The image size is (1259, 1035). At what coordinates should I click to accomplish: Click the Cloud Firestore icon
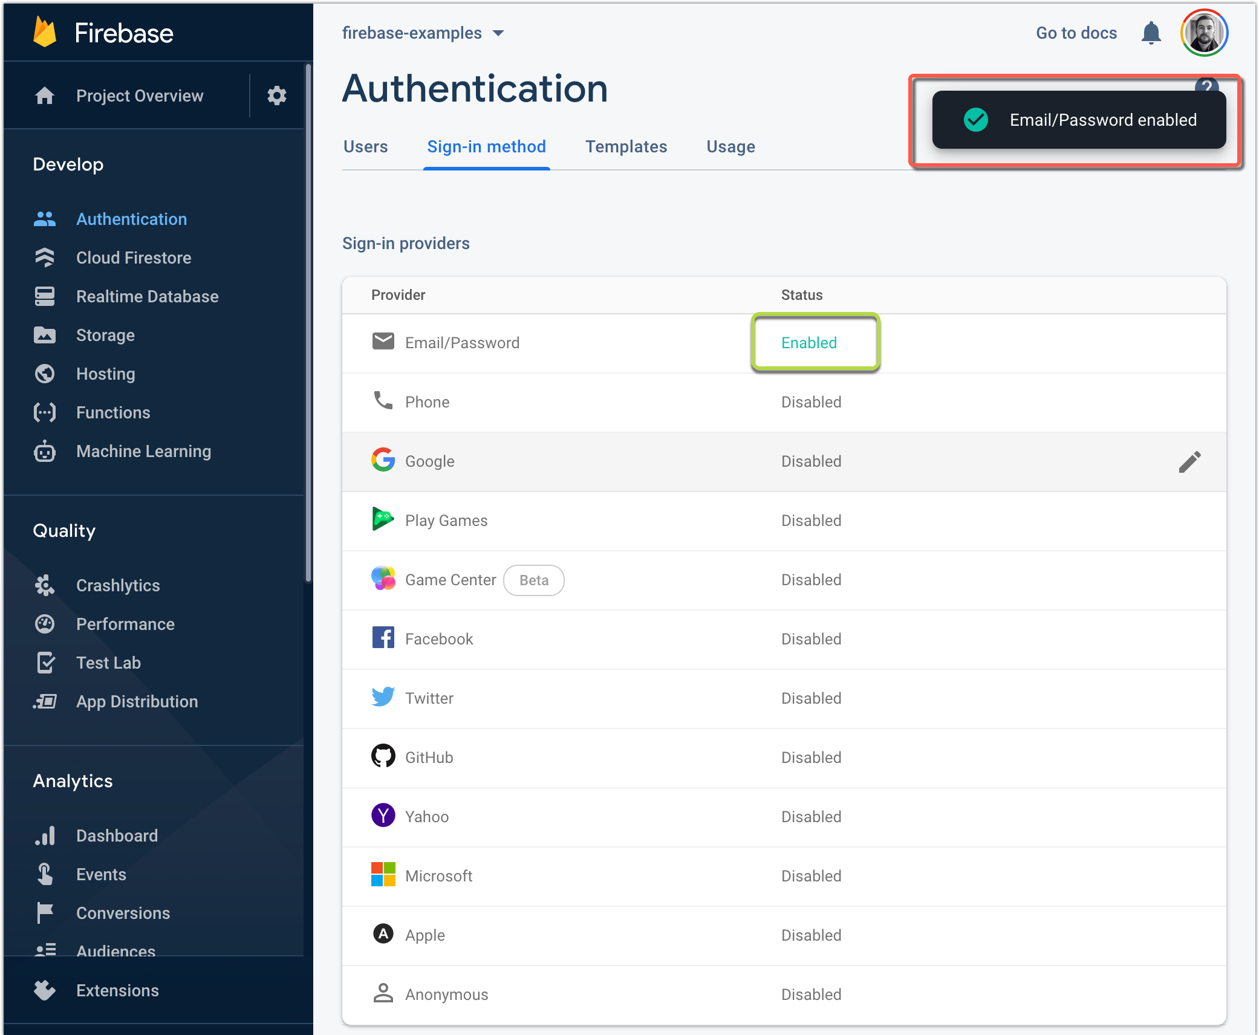(x=45, y=258)
